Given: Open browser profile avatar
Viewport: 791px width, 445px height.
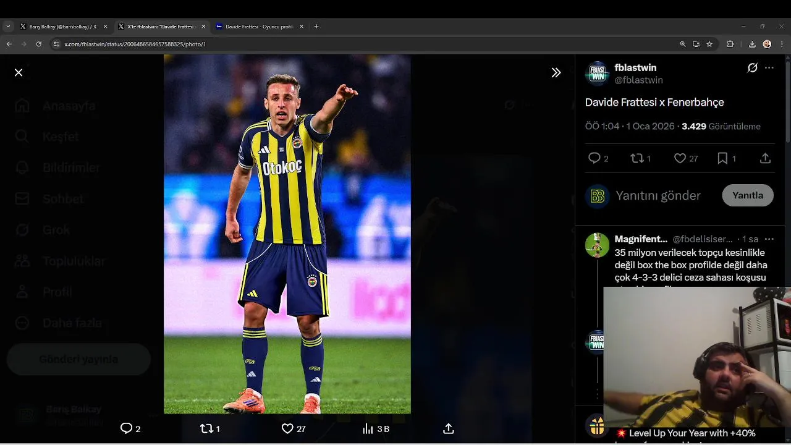Looking at the screenshot, I should (x=767, y=44).
